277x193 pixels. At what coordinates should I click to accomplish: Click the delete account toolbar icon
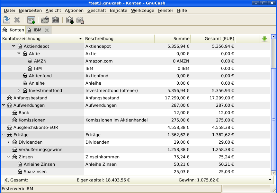[80, 20]
